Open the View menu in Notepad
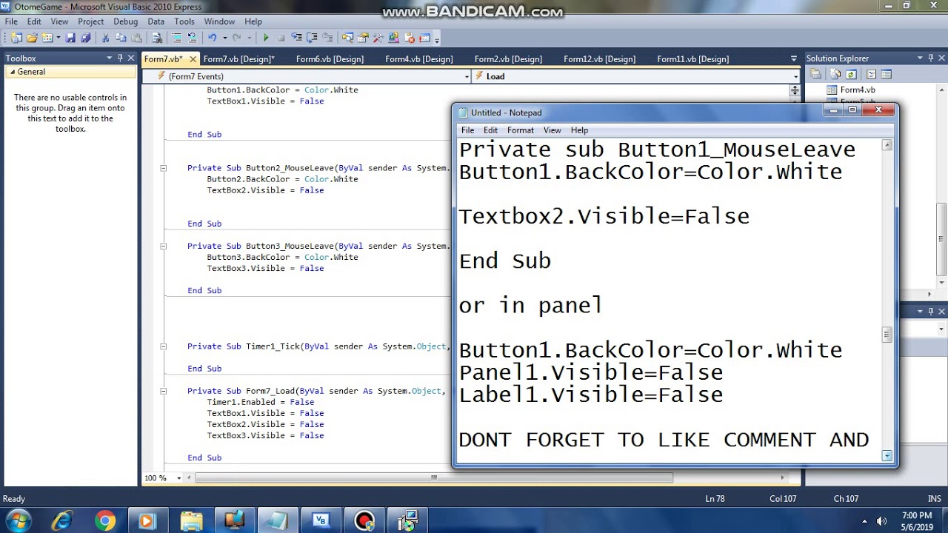This screenshot has width=948, height=533. tap(552, 130)
